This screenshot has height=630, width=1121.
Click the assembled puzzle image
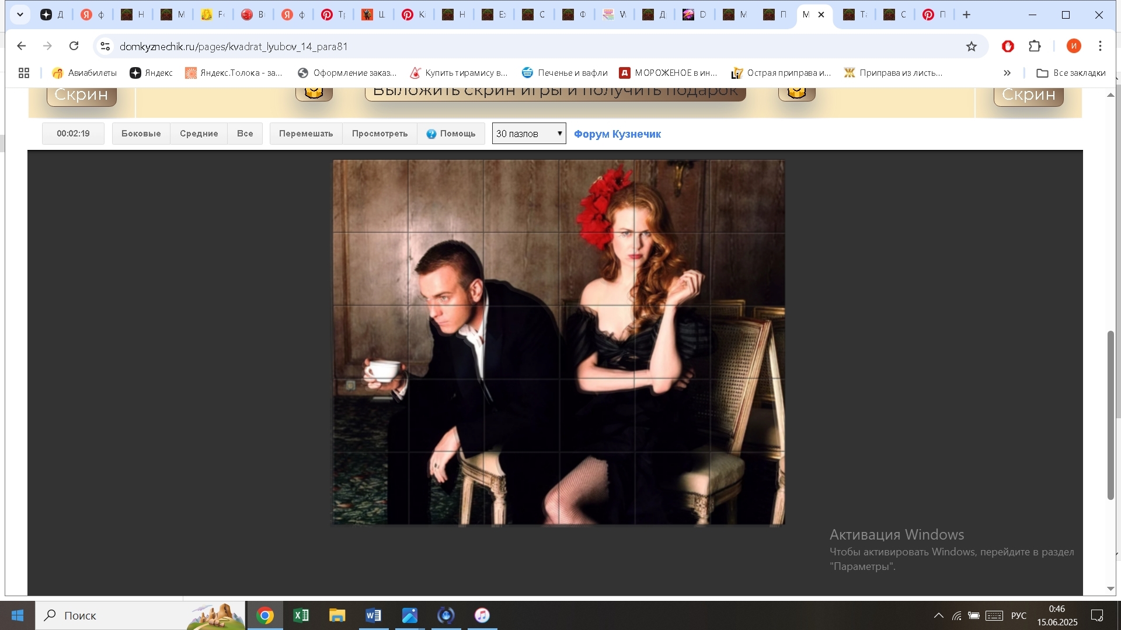click(x=559, y=342)
